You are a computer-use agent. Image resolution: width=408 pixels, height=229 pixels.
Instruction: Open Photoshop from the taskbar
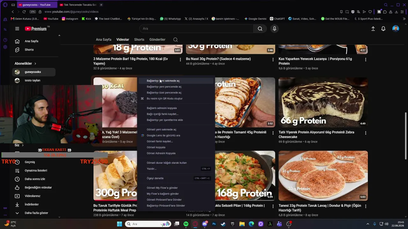click(x=214, y=224)
